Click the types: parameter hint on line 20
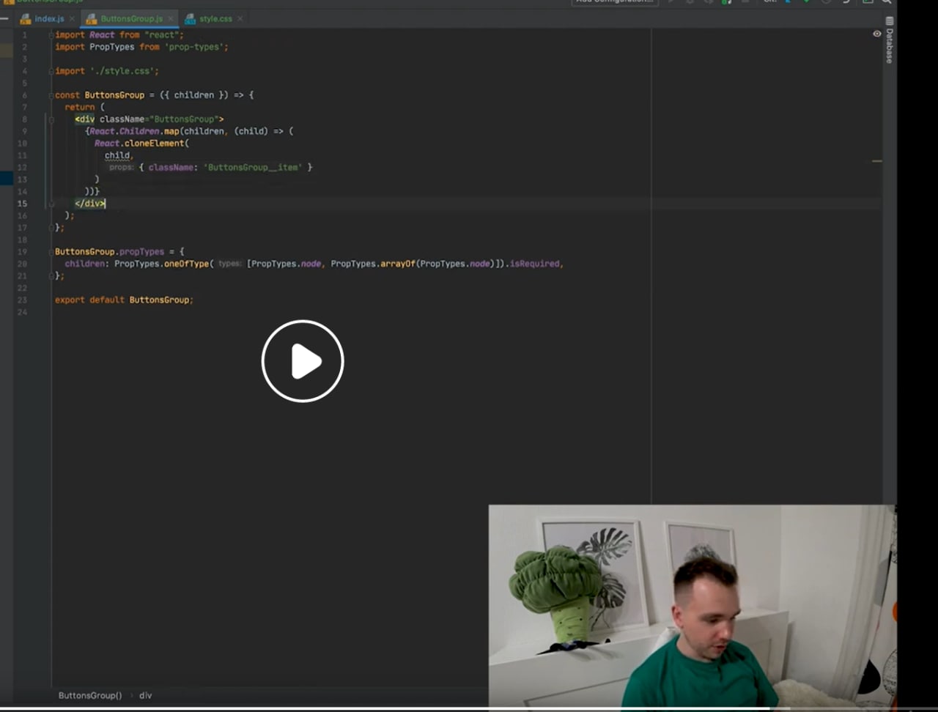938x712 pixels. tap(230, 264)
